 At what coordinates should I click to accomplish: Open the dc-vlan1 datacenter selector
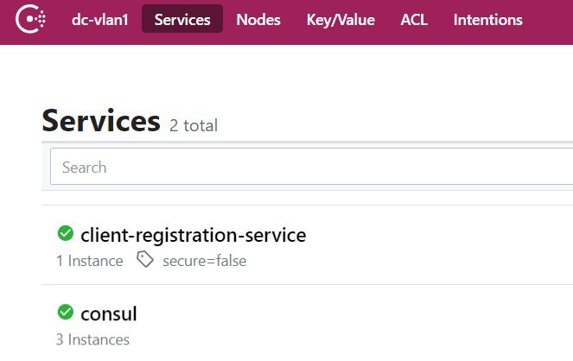point(99,20)
